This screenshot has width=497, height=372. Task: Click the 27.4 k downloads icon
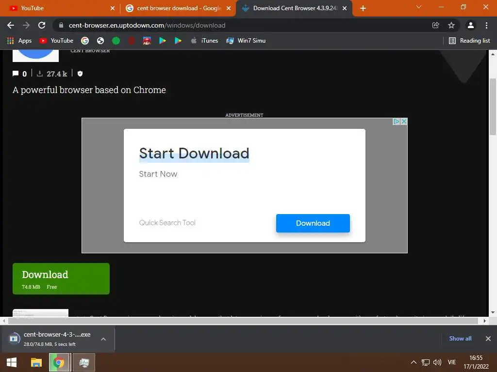40,74
